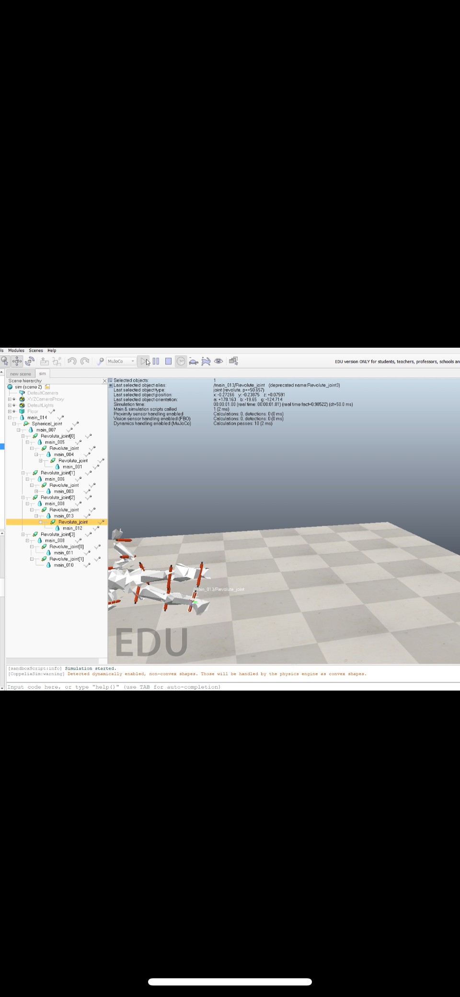This screenshot has height=997, width=460.
Task: Collapse the Spherical_joint tree node
Action: click(14, 424)
